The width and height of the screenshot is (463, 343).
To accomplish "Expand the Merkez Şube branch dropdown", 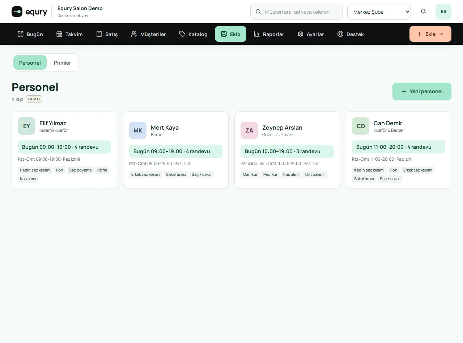I will [x=379, y=12].
